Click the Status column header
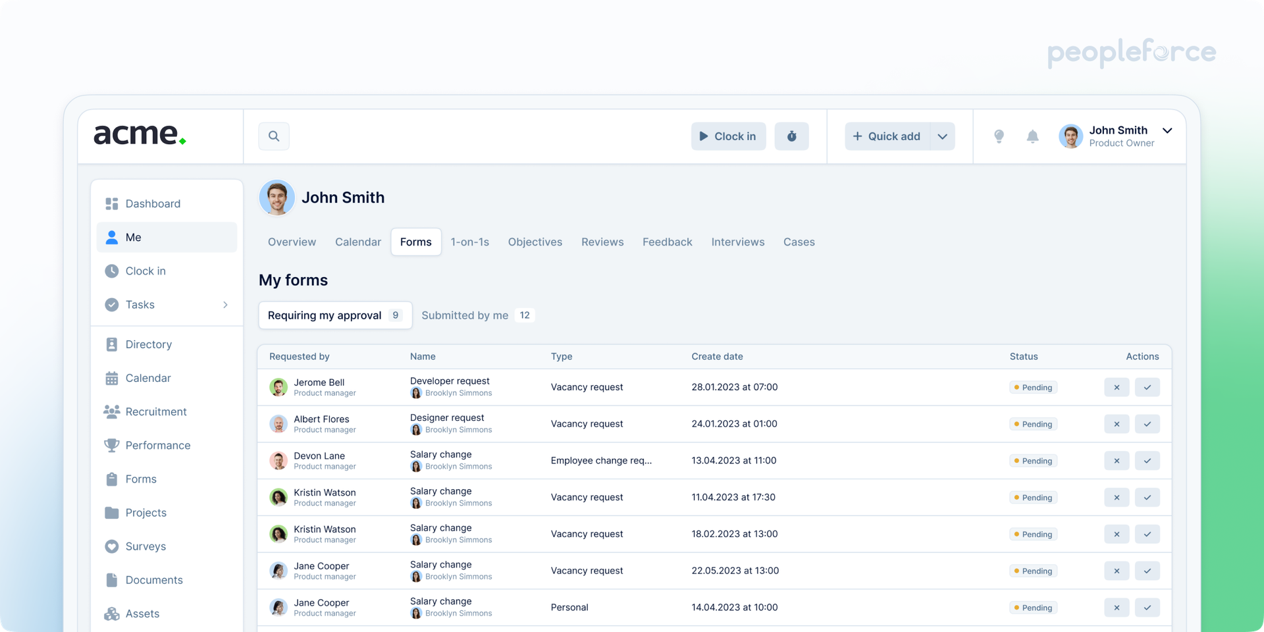 pos(1024,356)
